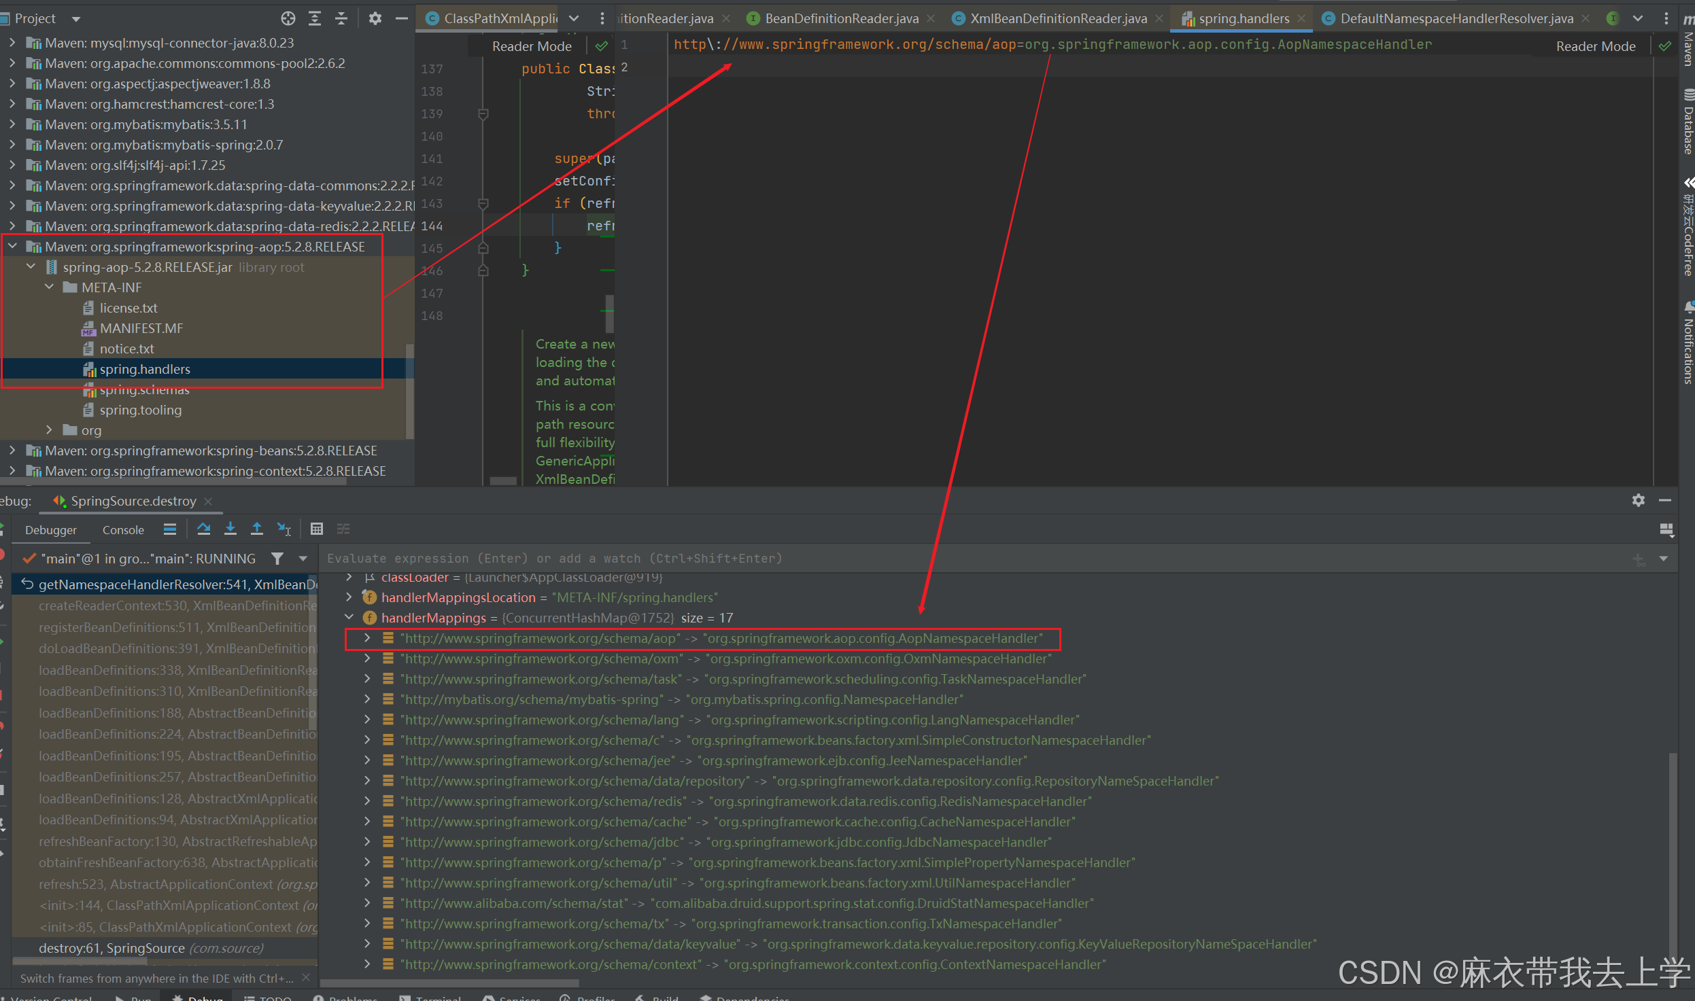Collapse the handlerMappings variable
This screenshot has width=1695, height=1001.
coord(349,618)
